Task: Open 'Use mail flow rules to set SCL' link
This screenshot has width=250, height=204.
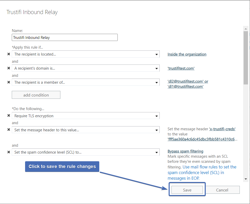Action: pos(202,173)
